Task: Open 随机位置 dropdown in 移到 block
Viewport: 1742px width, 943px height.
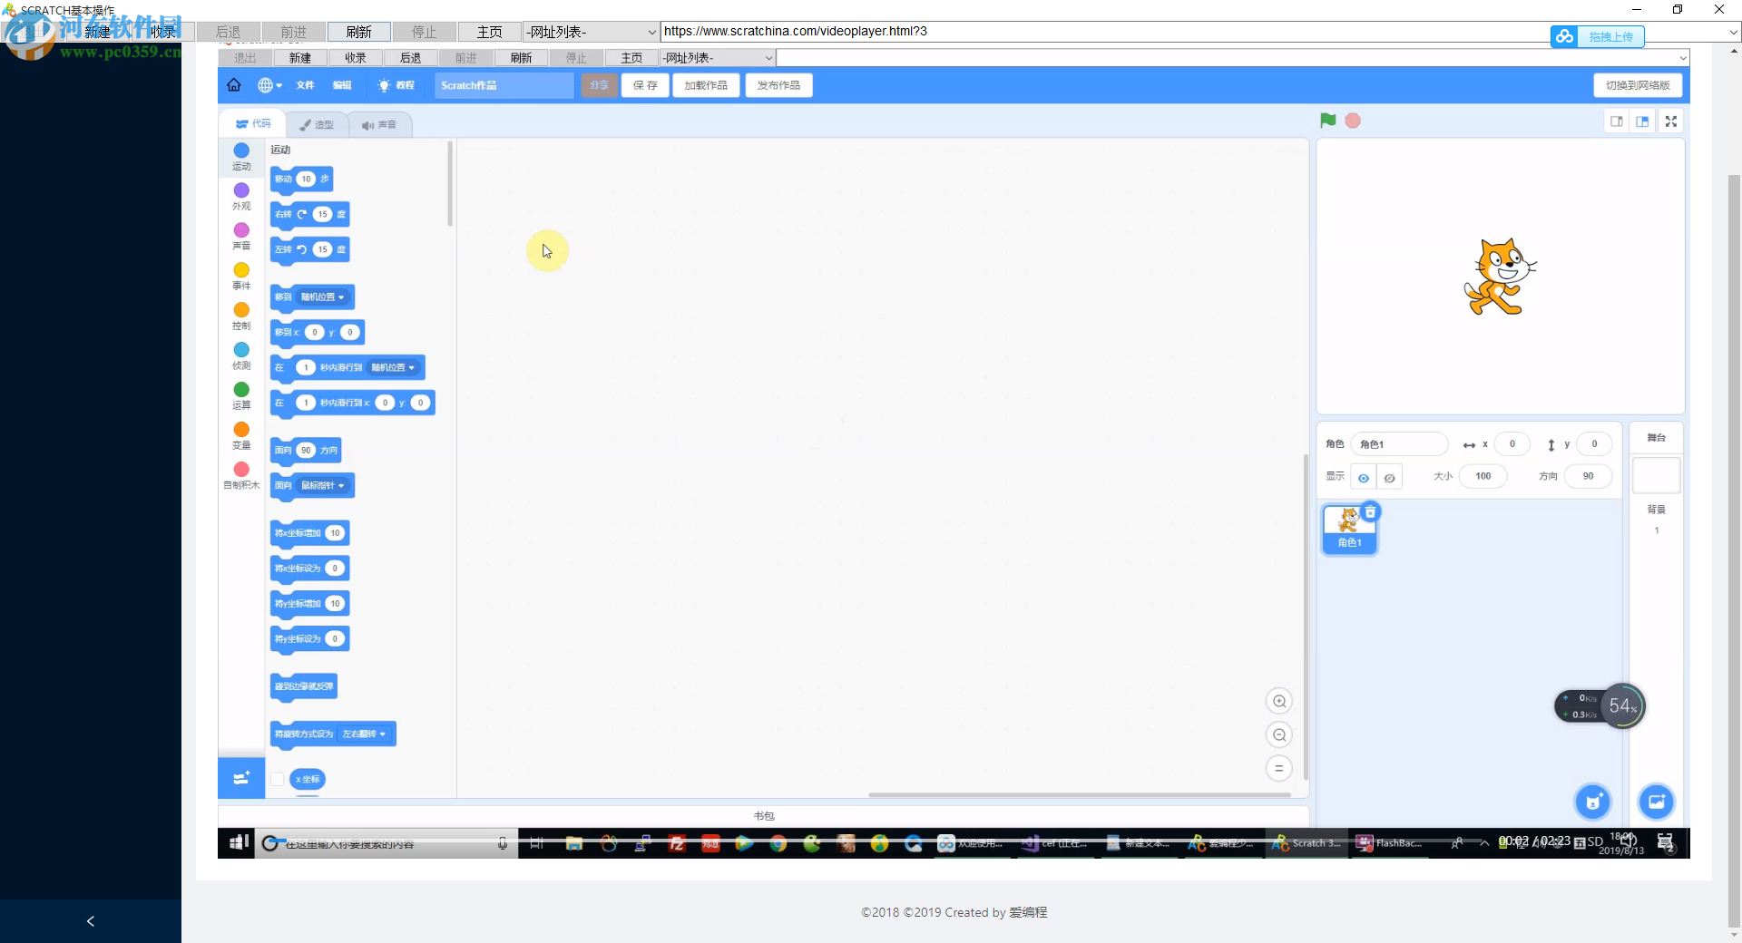Action: click(322, 297)
